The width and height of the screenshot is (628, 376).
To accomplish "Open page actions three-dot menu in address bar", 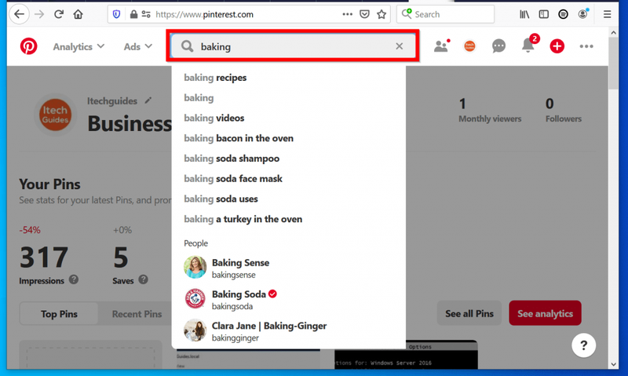I will coord(347,14).
